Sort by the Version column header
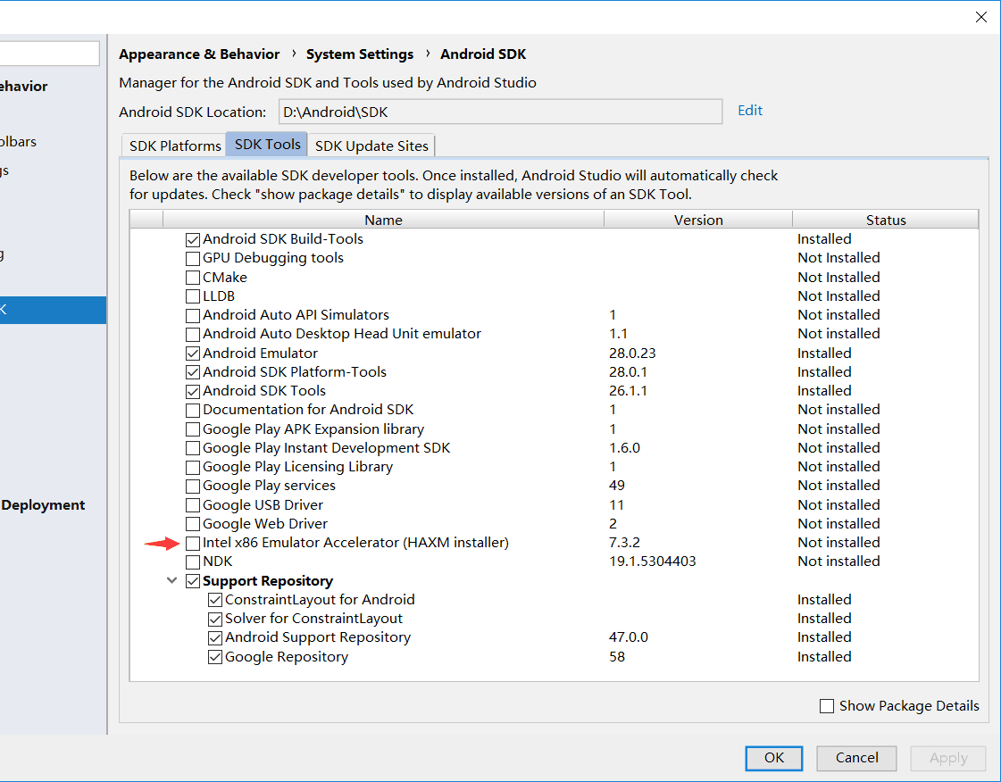This screenshot has width=1001, height=782. click(x=698, y=220)
